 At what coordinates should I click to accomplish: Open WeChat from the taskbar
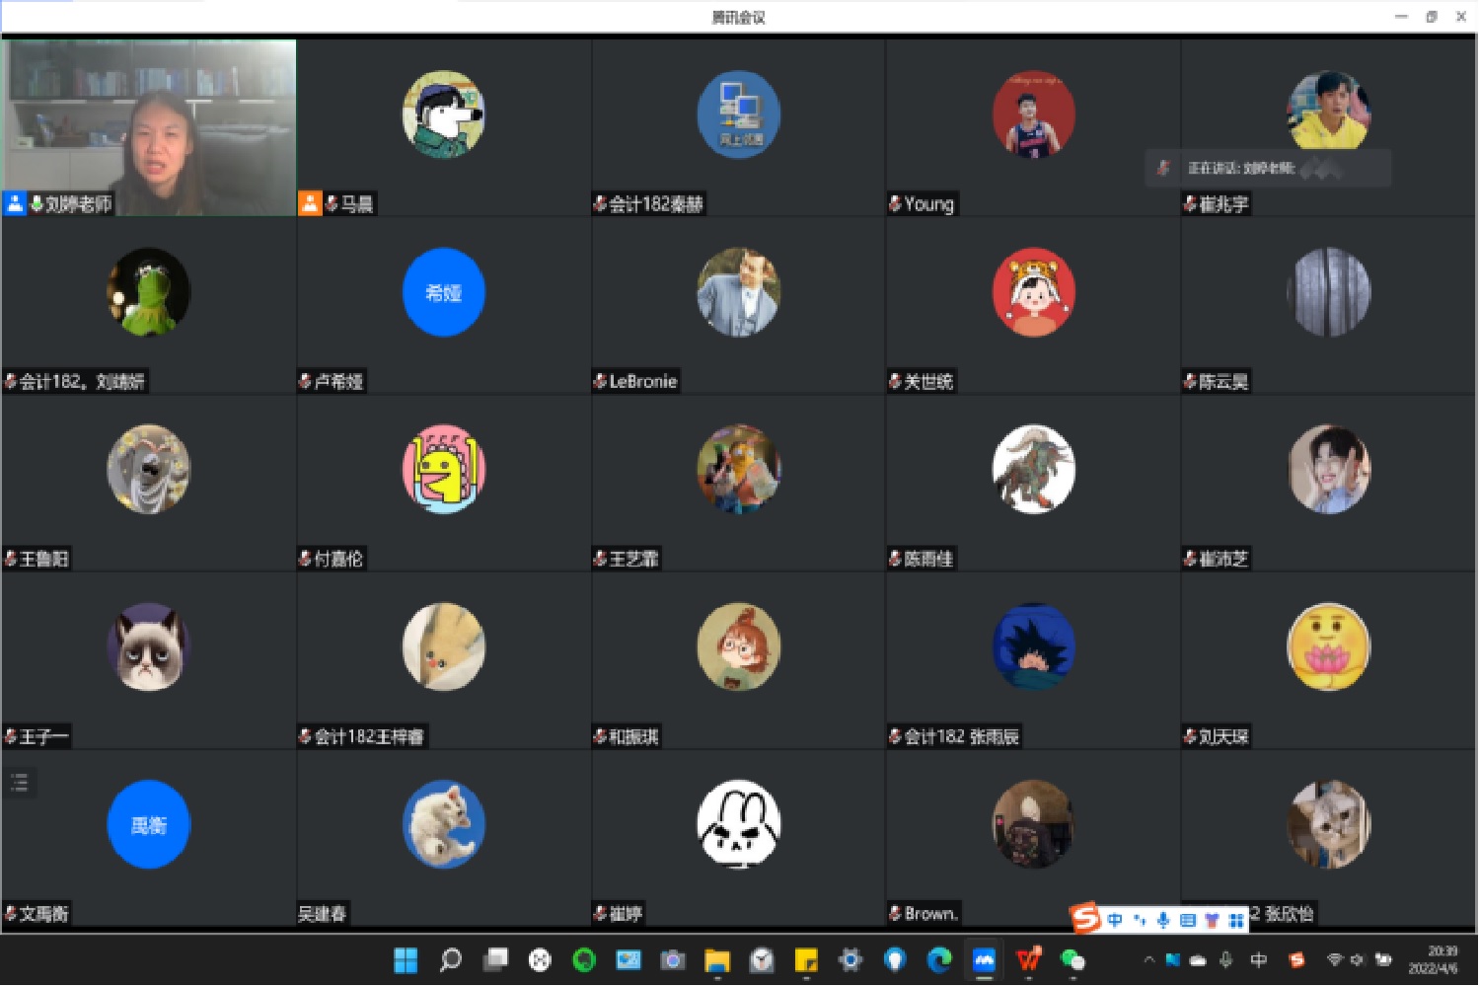(1073, 959)
